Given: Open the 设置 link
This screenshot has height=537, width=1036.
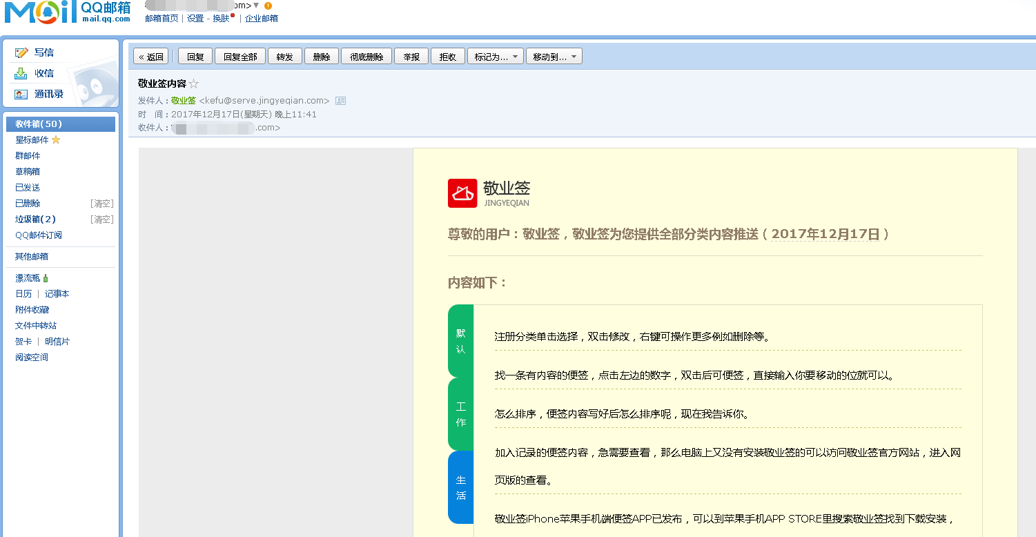Looking at the screenshot, I should 195,19.
